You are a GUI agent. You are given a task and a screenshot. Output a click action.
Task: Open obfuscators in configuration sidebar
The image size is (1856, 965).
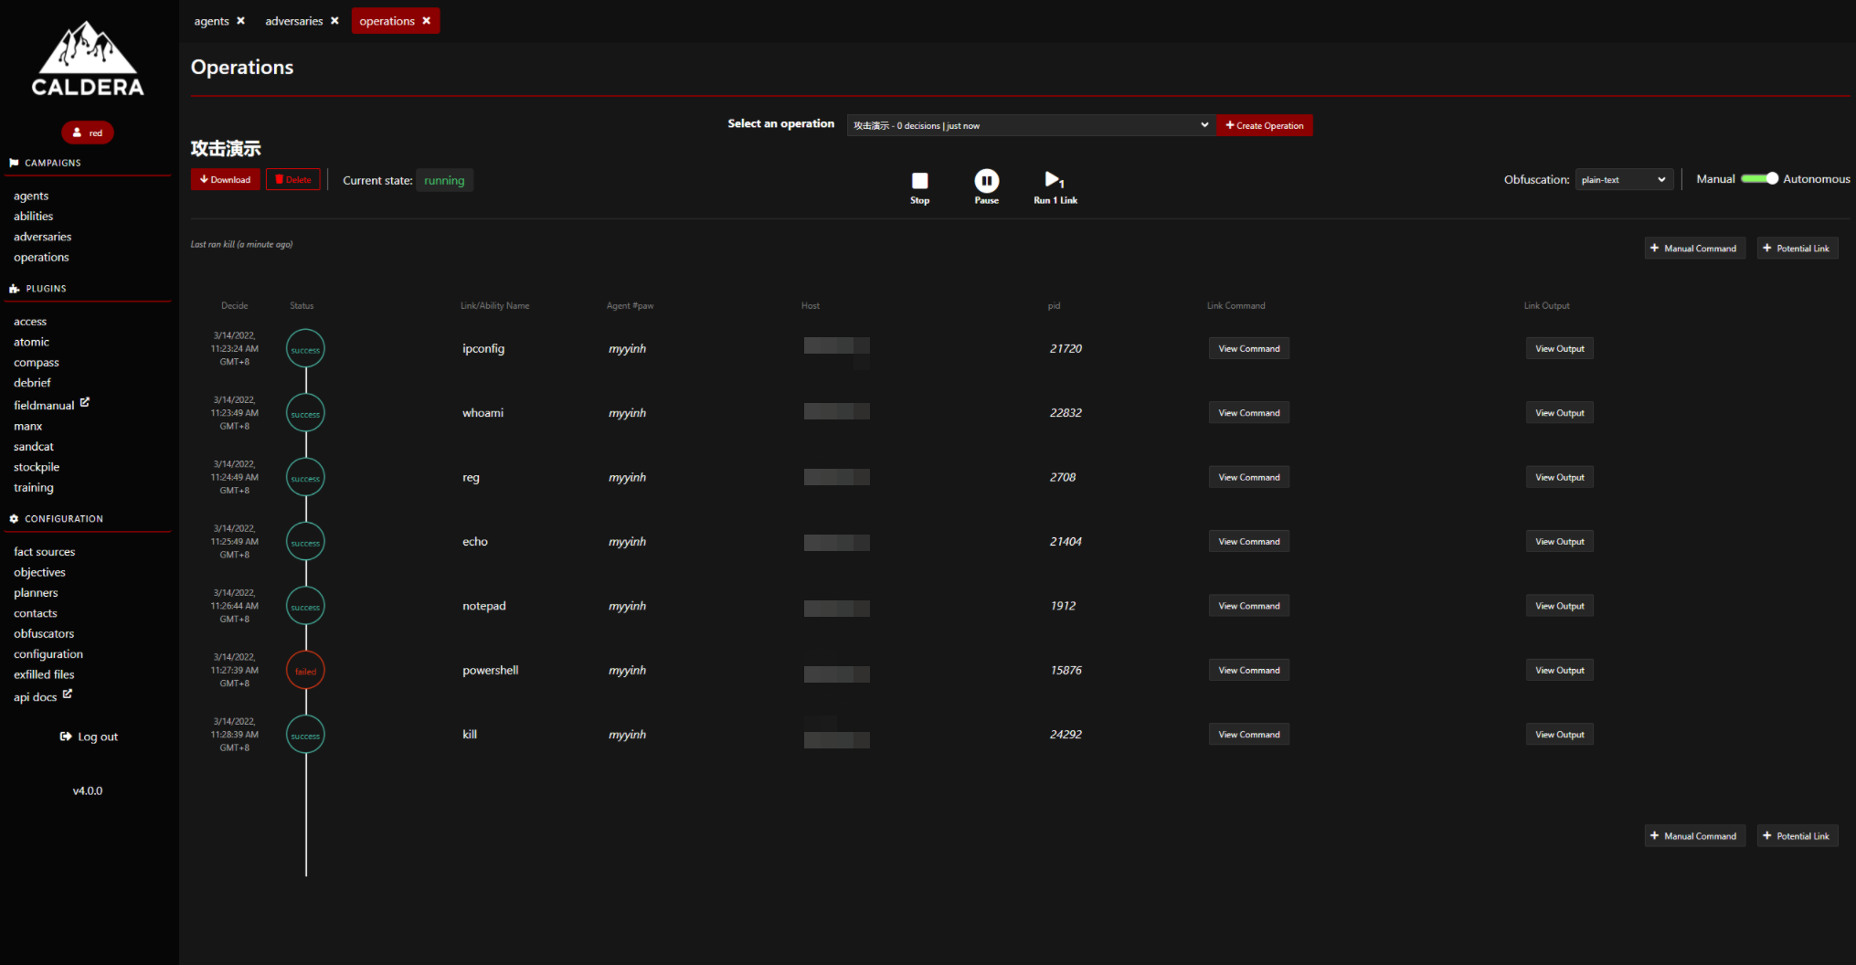pos(44,634)
